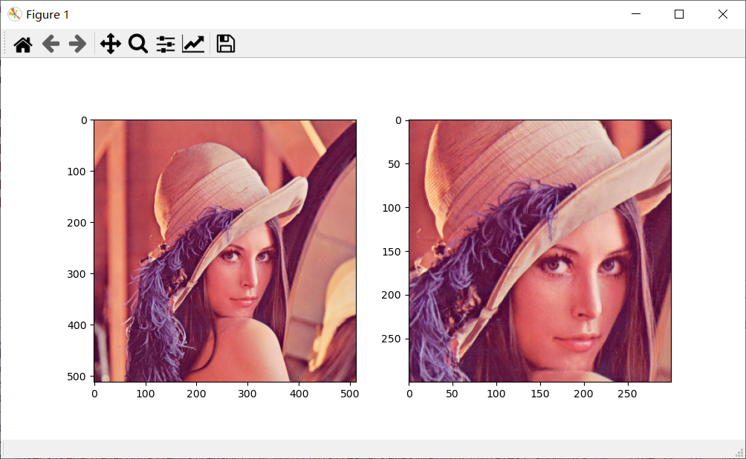Click the y-axis label "150" on the right plot

coord(392,252)
